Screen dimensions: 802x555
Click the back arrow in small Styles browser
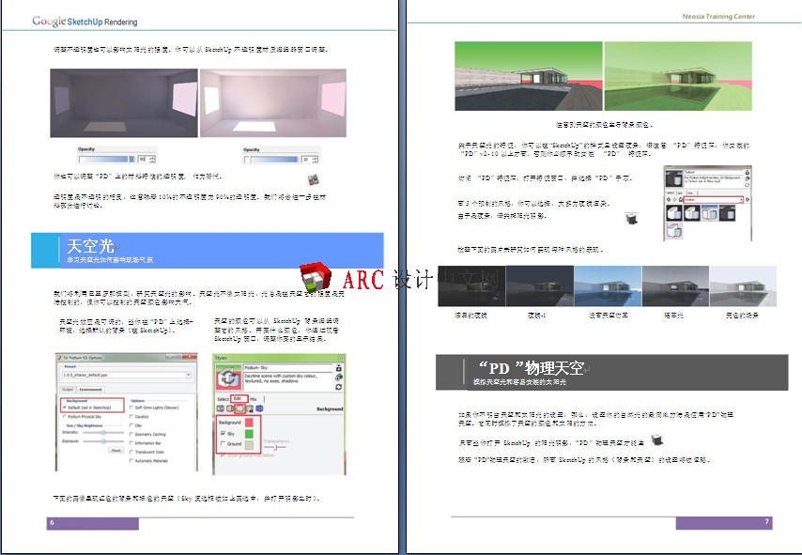click(669, 199)
